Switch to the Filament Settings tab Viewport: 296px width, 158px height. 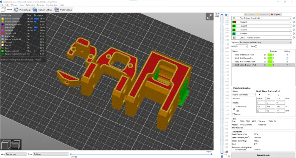[x=42, y=10]
